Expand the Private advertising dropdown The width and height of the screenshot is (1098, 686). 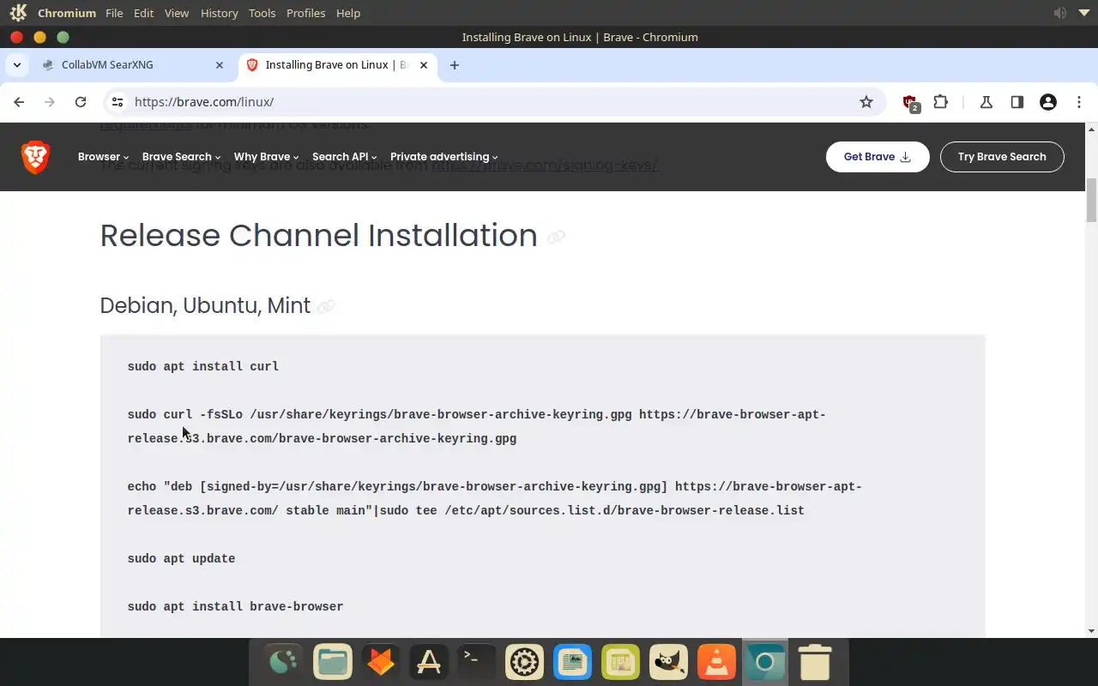click(x=443, y=157)
